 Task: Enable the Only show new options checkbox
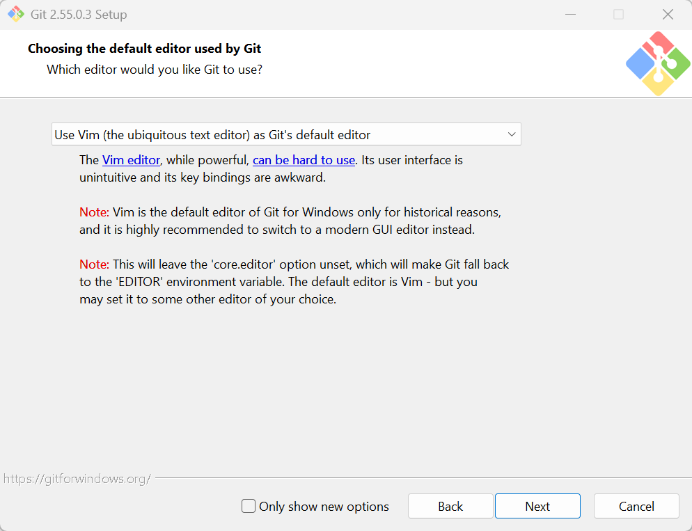pyautogui.click(x=249, y=506)
